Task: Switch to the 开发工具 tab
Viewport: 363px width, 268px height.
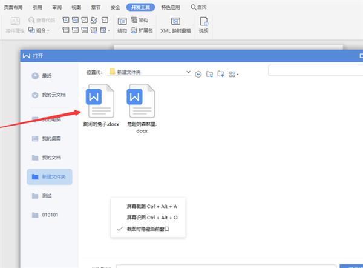Action: coord(140,7)
